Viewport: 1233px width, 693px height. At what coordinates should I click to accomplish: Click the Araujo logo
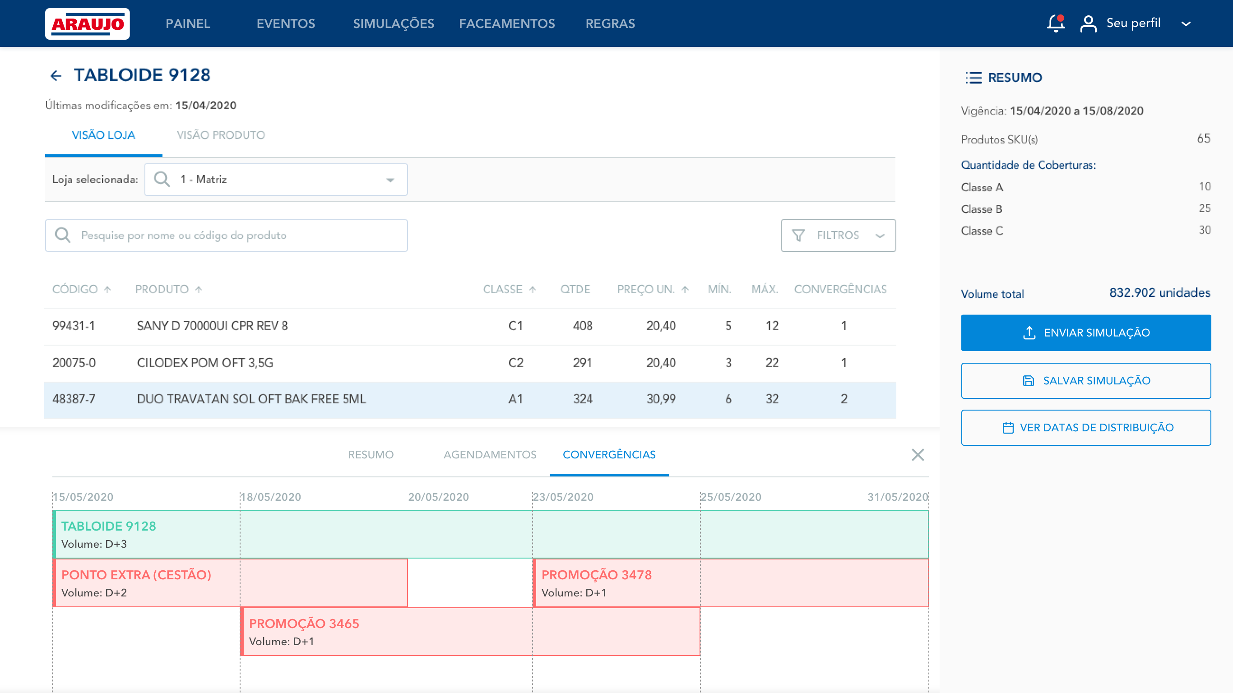pyautogui.click(x=87, y=23)
